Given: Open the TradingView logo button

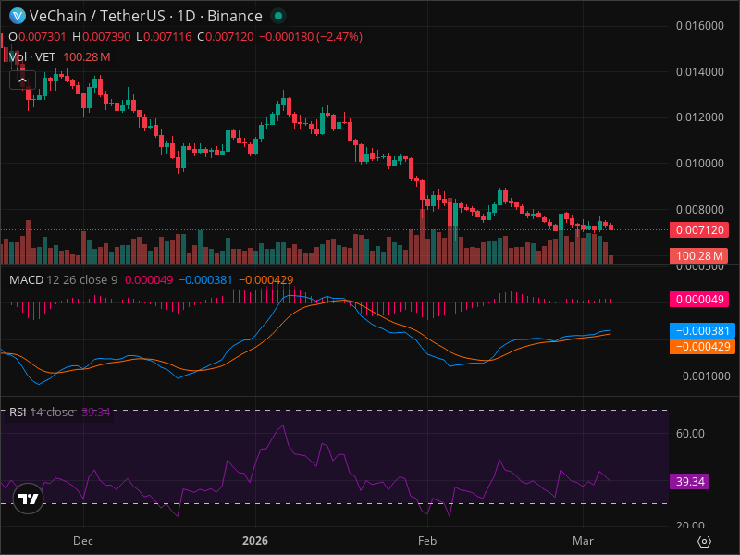Looking at the screenshot, I should [29, 499].
